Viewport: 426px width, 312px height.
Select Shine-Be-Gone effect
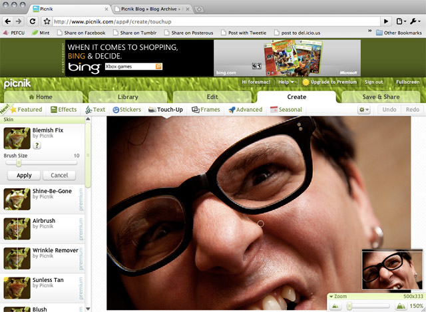(x=42, y=199)
